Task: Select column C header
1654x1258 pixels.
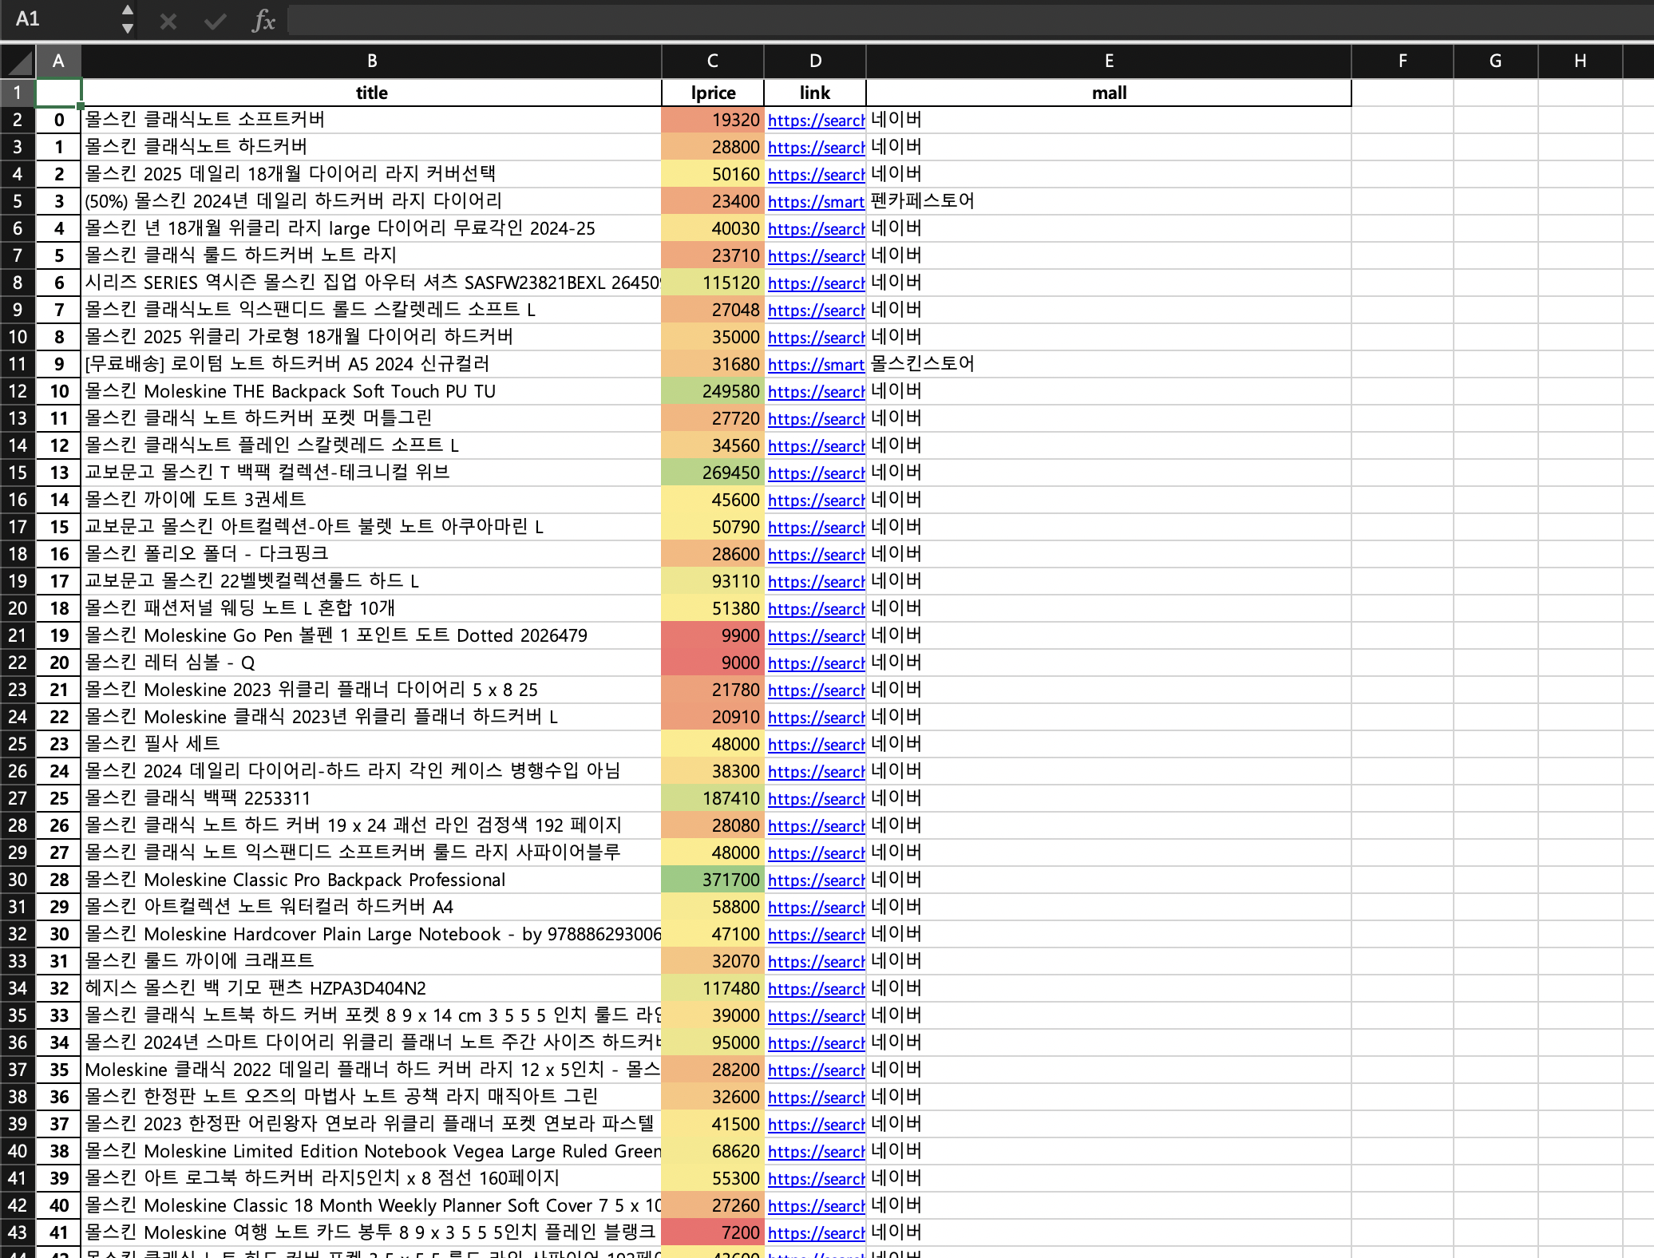Action: (x=712, y=61)
